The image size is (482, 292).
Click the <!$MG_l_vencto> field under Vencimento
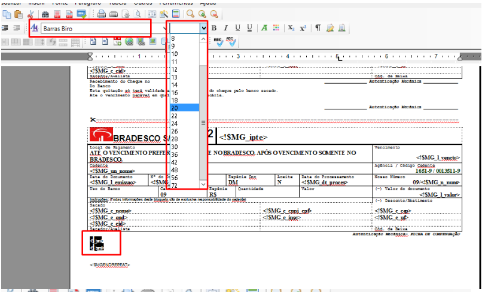[x=438, y=157]
